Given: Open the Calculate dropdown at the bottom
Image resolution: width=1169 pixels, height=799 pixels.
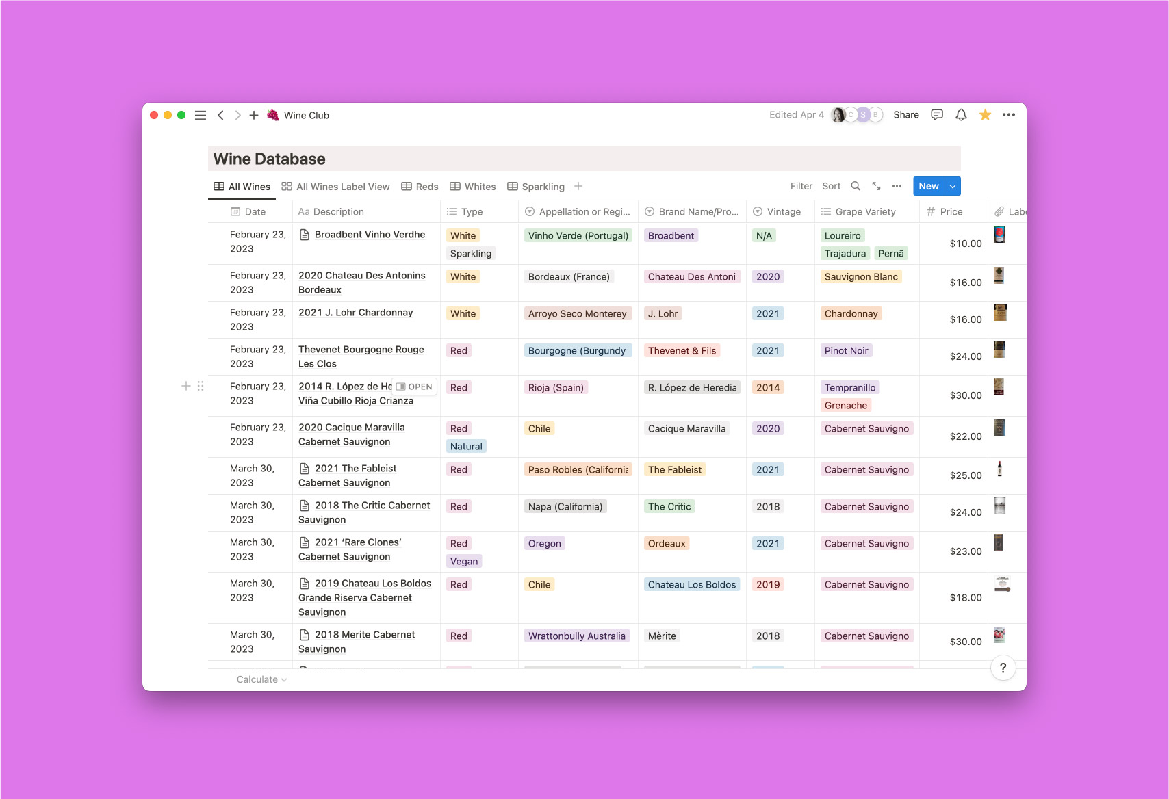Looking at the screenshot, I should (261, 679).
